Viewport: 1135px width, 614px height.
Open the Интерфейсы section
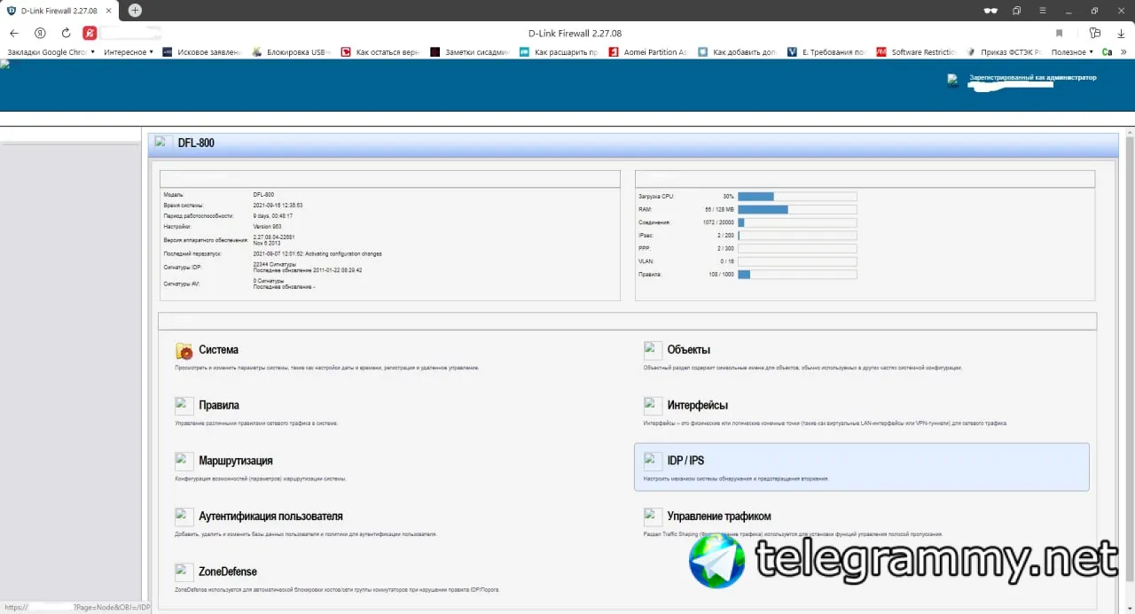click(x=698, y=405)
